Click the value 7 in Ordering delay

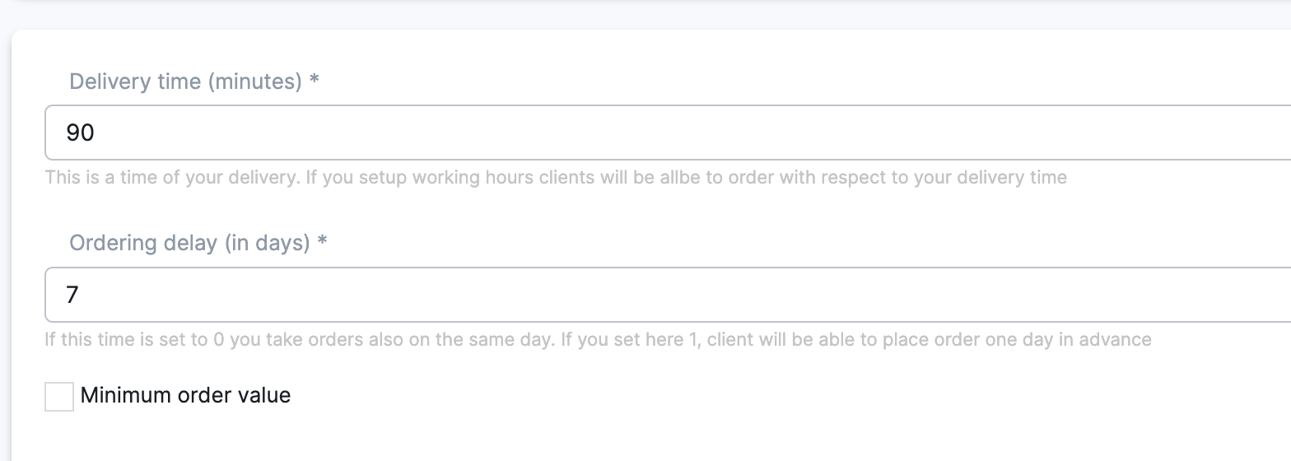pos(72,295)
